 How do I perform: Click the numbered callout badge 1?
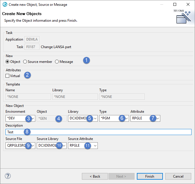point(86,61)
